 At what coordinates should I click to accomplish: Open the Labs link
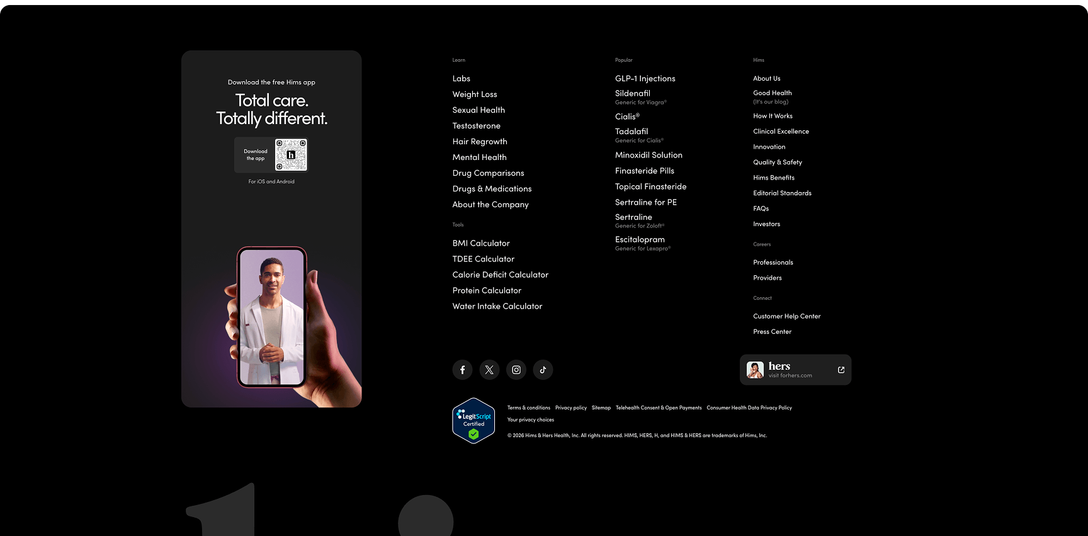tap(462, 79)
